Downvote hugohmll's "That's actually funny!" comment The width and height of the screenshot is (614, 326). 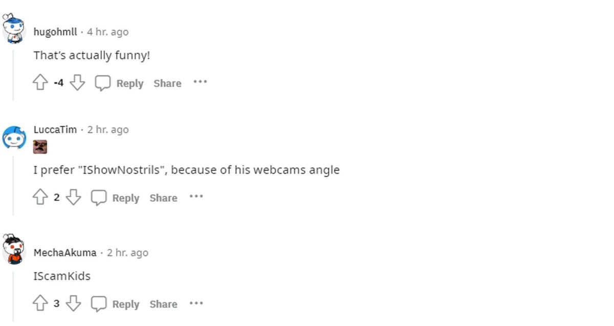point(77,83)
